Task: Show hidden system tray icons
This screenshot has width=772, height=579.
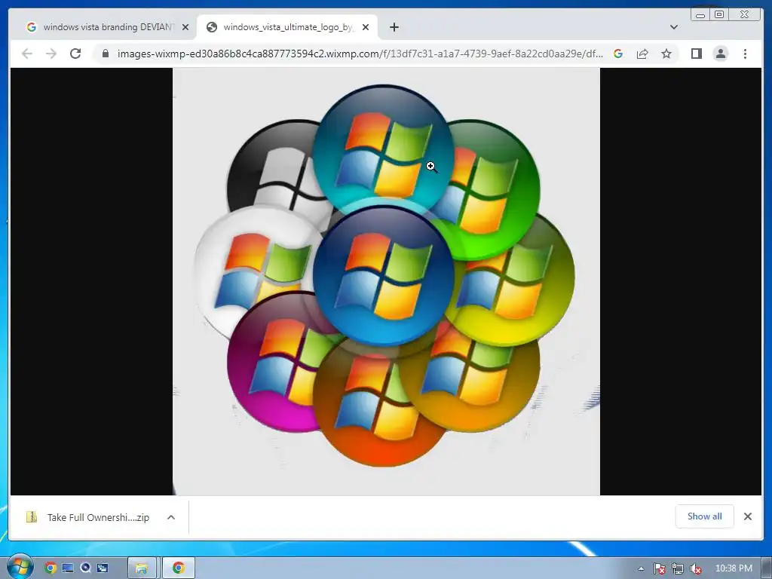Action: tap(641, 568)
